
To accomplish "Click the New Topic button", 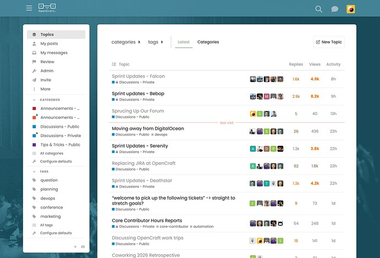I will (x=329, y=42).
